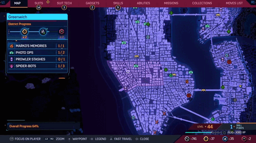The image size is (256, 143).
Task: Open the ABILITIES tab
Action: (x=143, y=3)
